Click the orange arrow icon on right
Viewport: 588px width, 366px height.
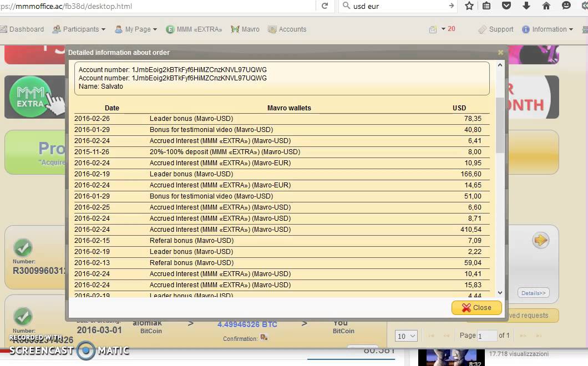pos(540,240)
